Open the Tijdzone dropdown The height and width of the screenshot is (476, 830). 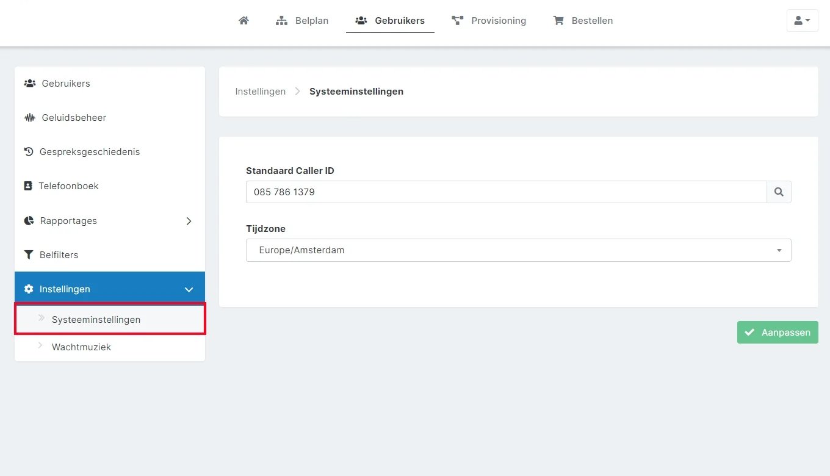(519, 250)
